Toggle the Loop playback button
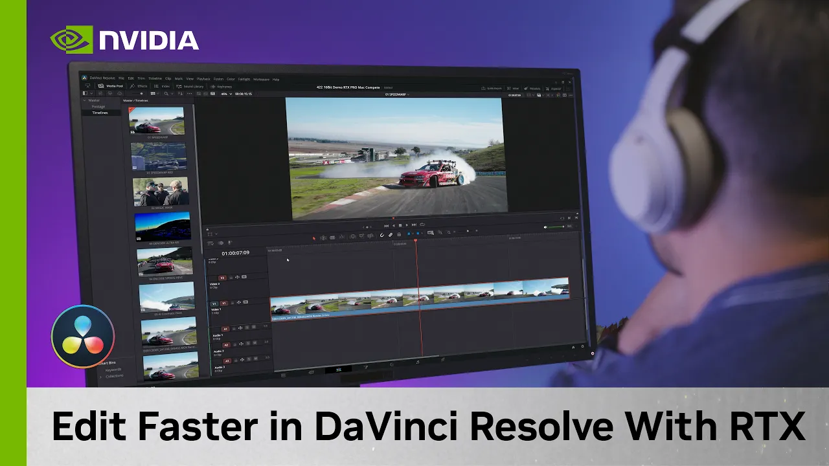Image resolution: width=829 pixels, height=466 pixels. pos(422,225)
